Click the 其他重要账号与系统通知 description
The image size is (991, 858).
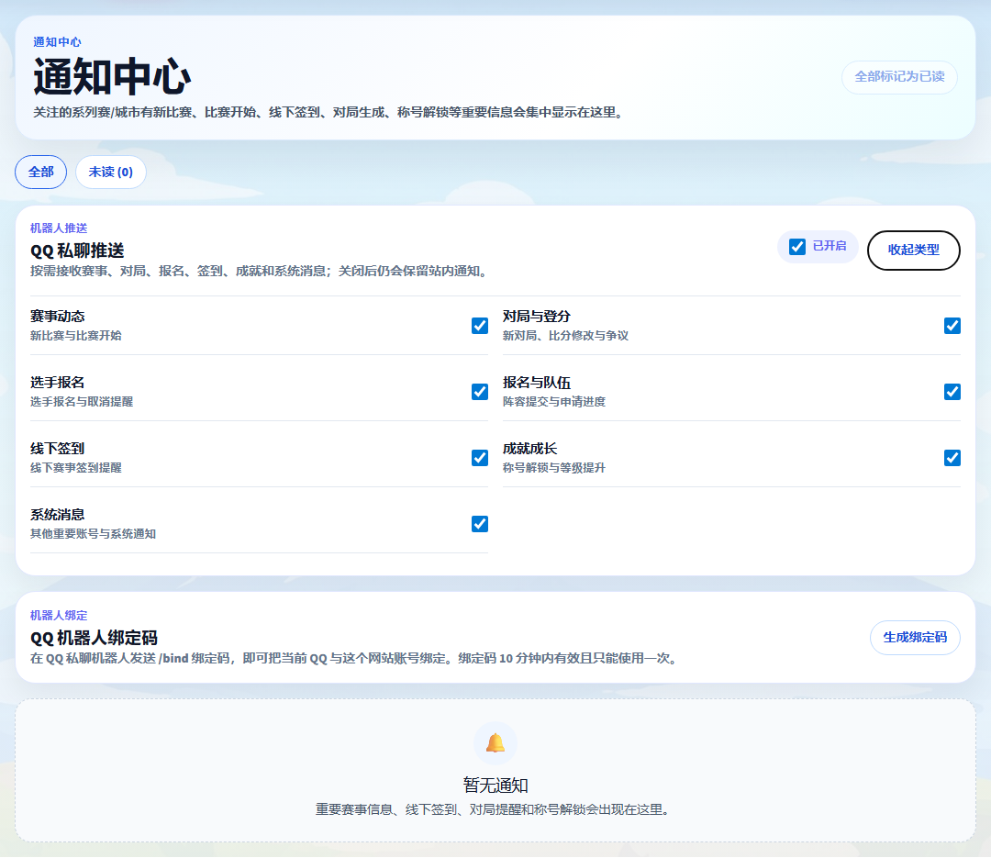[x=93, y=534]
